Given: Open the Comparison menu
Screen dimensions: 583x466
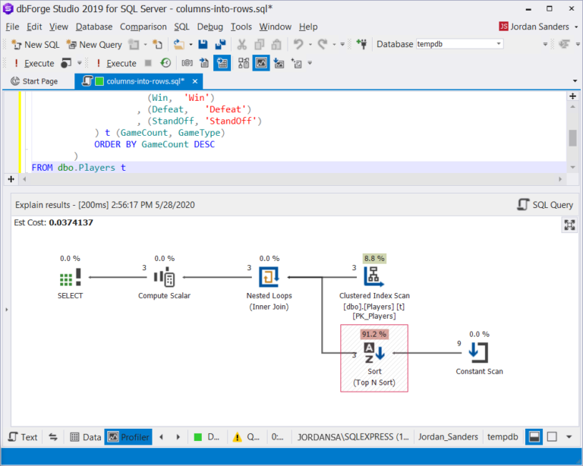Looking at the screenshot, I should point(143,27).
